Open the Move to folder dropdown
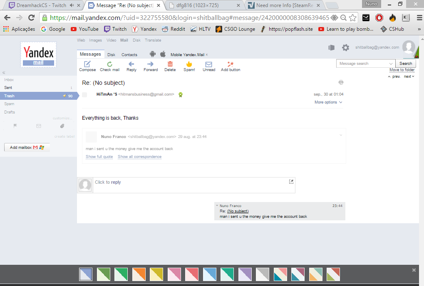Viewport: 424px width, 286px height. 402,70
